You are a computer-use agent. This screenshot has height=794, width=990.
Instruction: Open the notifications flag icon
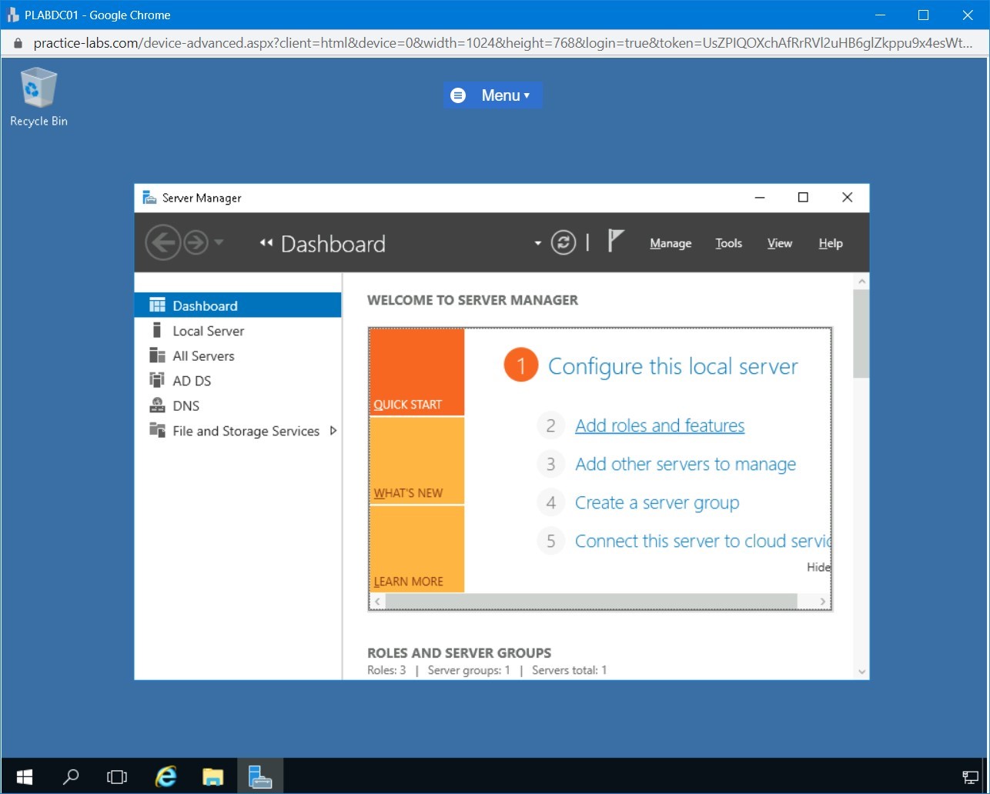pos(615,241)
